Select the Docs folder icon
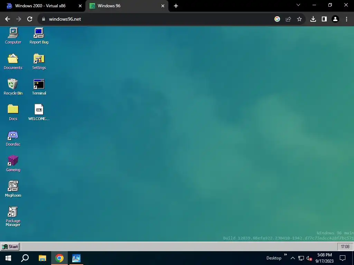The height and width of the screenshot is (265, 354). 13,112
